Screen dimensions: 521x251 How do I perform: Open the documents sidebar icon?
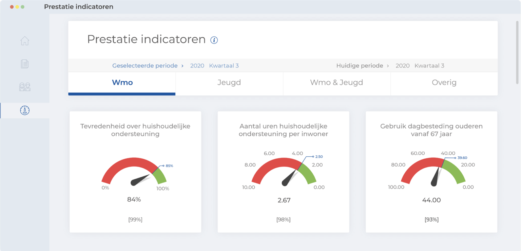pyautogui.click(x=24, y=63)
